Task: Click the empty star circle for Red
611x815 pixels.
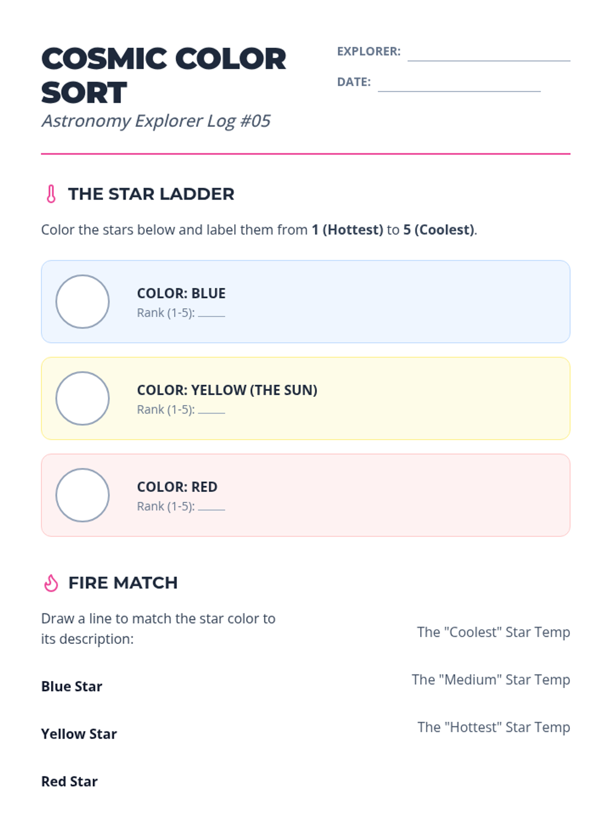Action: click(82, 495)
